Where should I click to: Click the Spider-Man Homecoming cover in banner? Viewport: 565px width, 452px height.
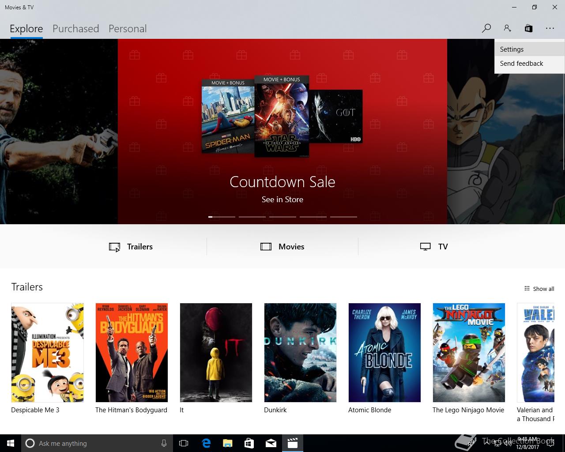click(228, 117)
